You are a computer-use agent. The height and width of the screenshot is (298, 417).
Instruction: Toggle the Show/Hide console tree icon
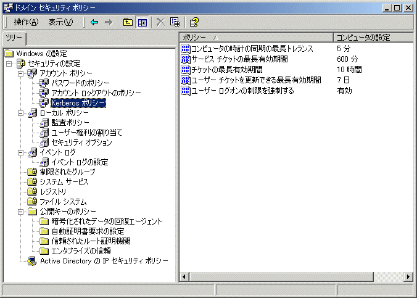pyautogui.click(x=142, y=22)
